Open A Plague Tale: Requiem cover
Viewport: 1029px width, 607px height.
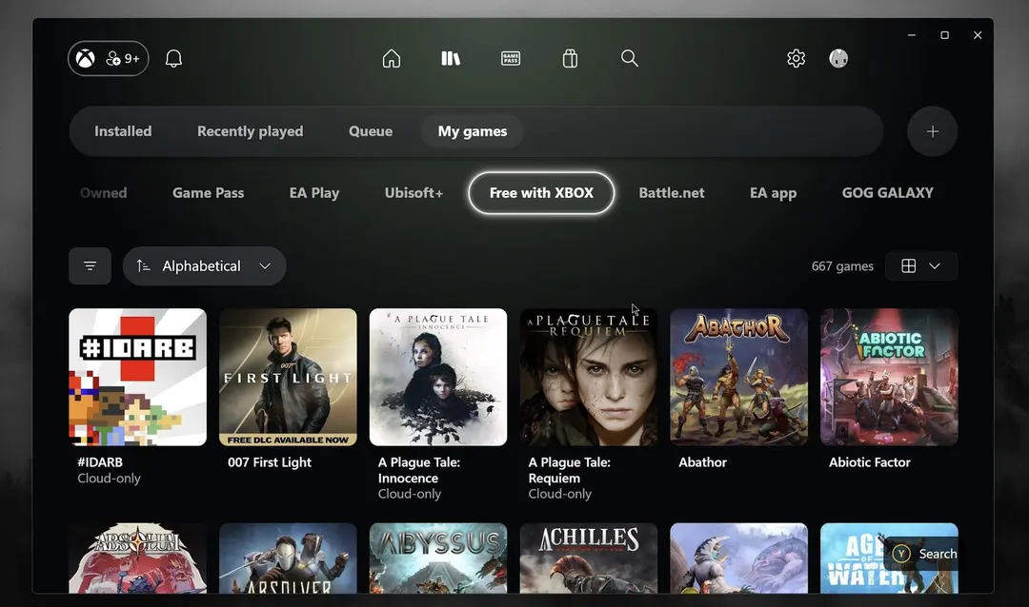589,377
